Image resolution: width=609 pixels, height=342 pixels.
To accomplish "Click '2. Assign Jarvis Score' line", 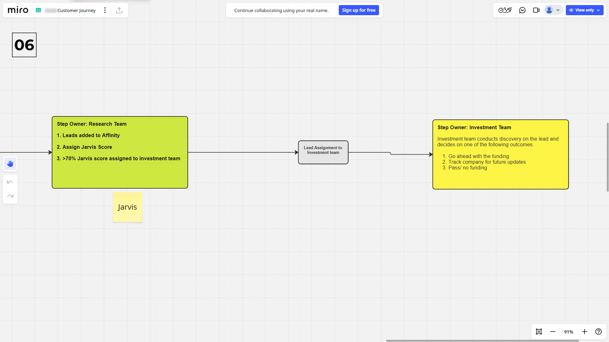I will [84, 147].
